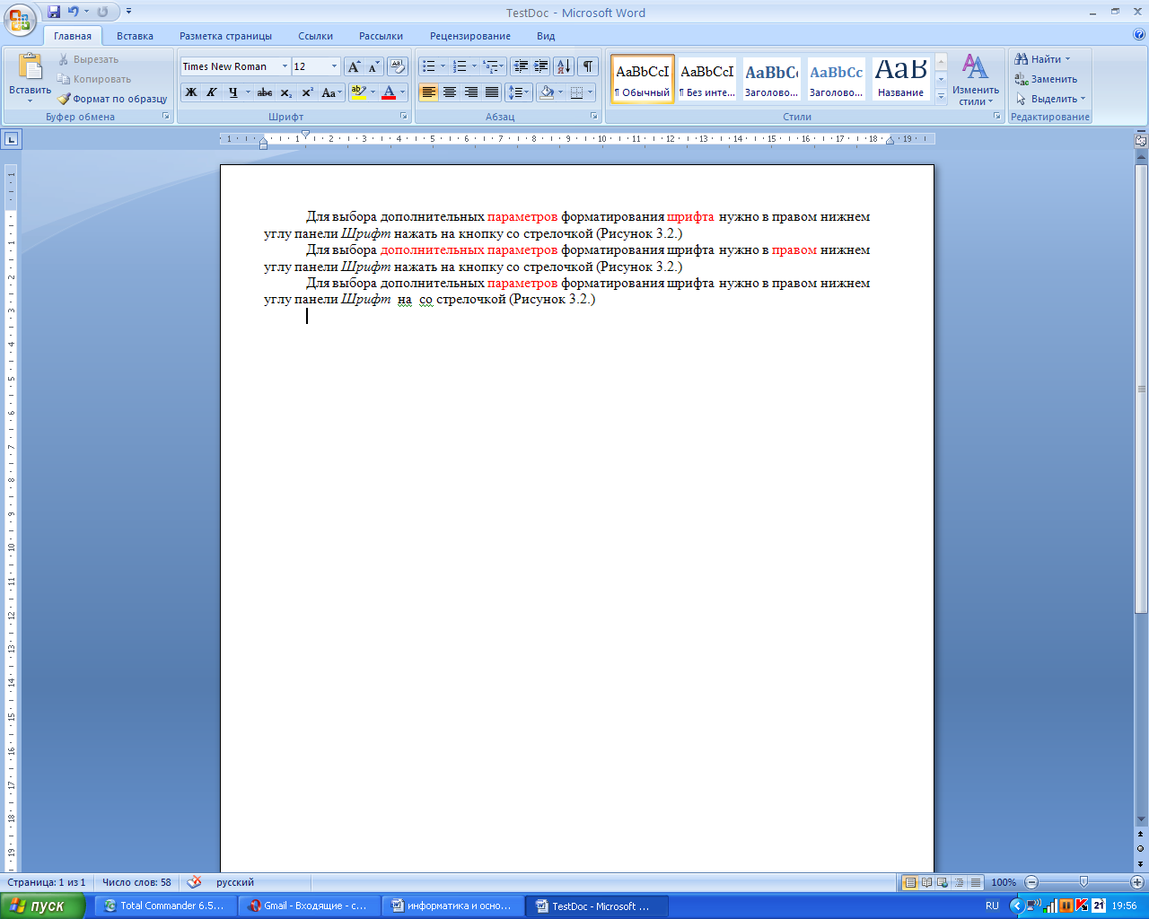1149x919 pixels.
Task: Apply the red font color
Action: pyautogui.click(x=389, y=92)
